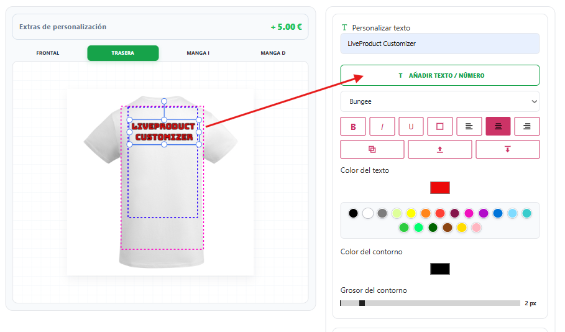565x332 pixels.
Task: Select center text alignment
Action: coord(498,127)
